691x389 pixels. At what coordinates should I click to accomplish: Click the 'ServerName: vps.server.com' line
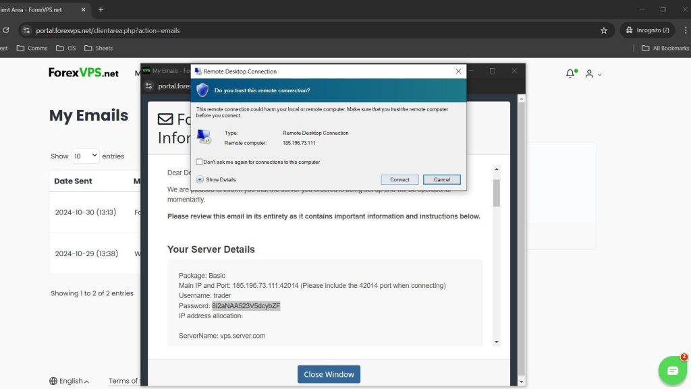[x=222, y=335]
